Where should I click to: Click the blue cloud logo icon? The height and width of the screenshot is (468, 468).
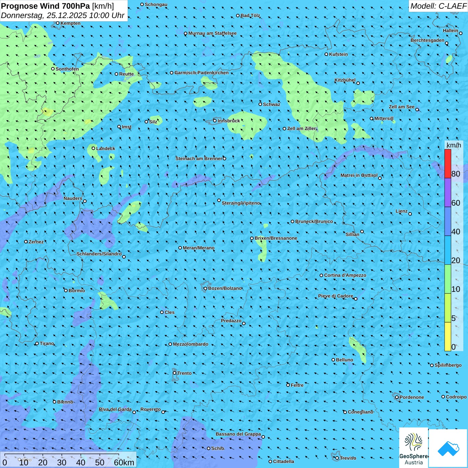[448, 448]
